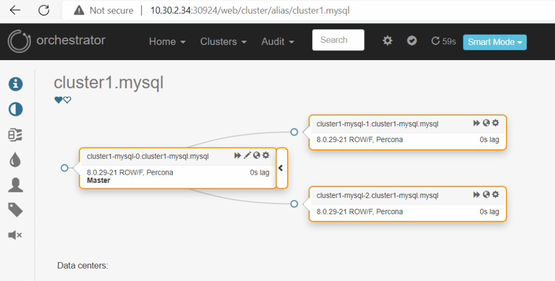Screen dimensions: 555x281
Task: Reload the page with the refresh icon
Action: tap(44, 10)
